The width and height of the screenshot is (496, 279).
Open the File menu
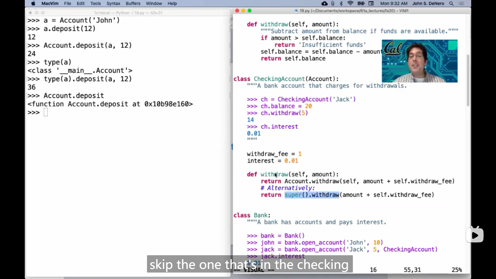coord(67,3)
